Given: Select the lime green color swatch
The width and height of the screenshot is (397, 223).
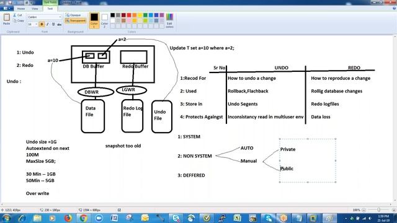Looking at the screenshot, I should coord(146,20).
